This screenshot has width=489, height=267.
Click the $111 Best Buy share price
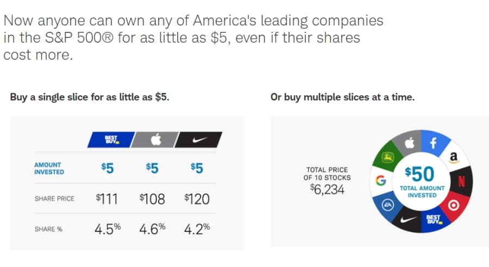107,199
